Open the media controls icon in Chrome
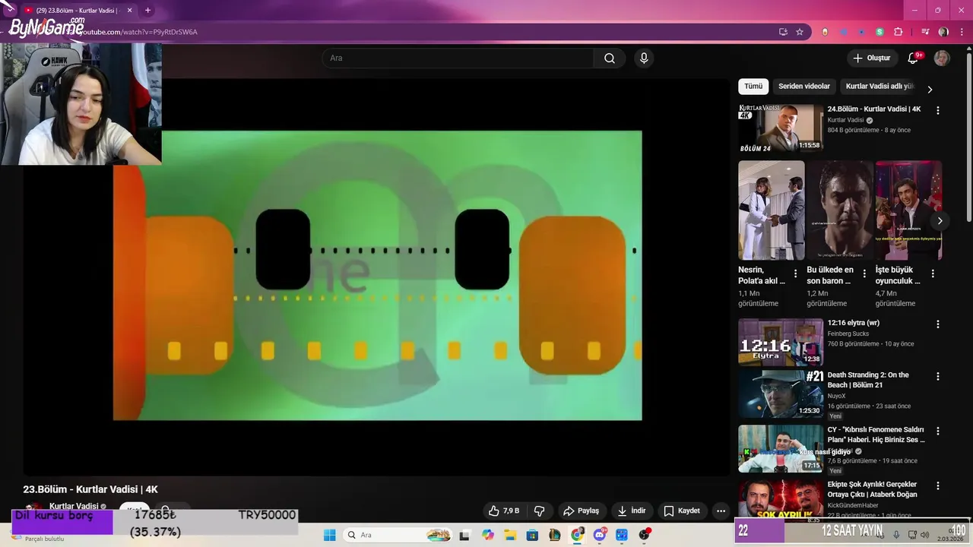 point(925,32)
